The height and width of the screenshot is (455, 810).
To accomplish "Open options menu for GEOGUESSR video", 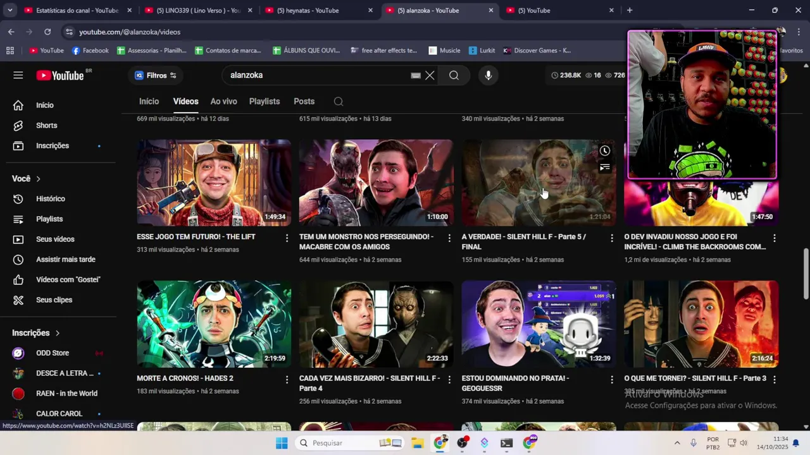I will tap(611, 379).
